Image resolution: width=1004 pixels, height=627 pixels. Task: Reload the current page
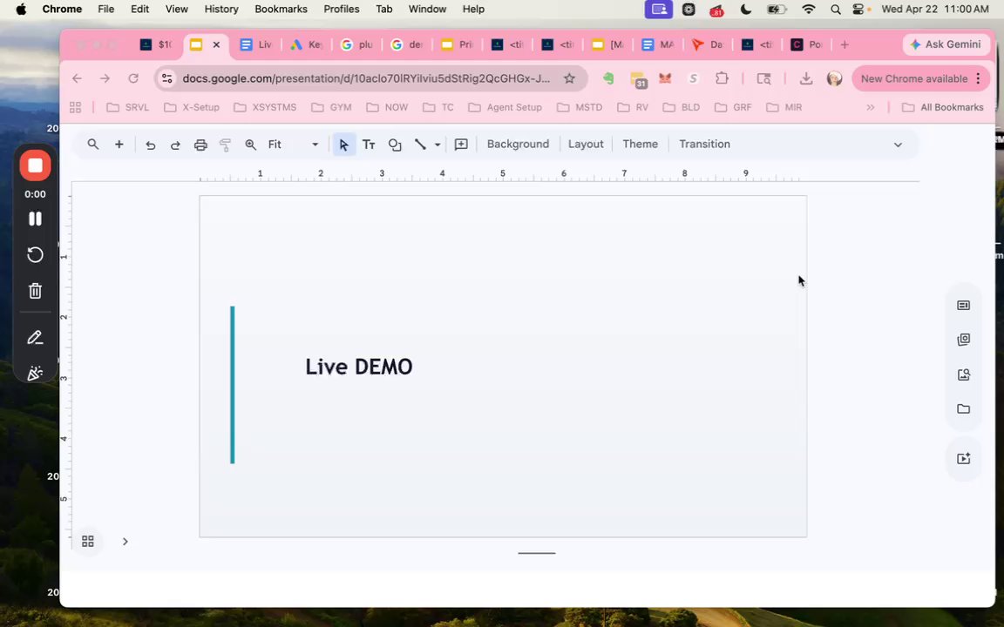(x=133, y=78)
